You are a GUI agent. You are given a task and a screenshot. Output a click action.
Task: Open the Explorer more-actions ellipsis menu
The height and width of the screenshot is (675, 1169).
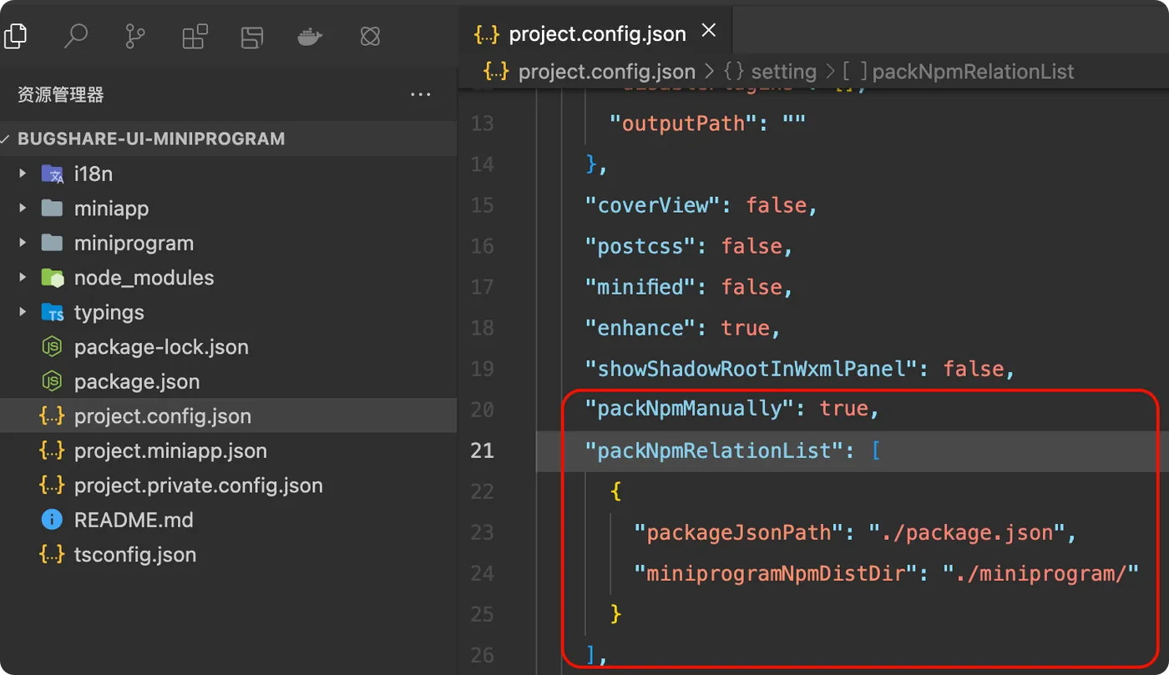point(421,95)
